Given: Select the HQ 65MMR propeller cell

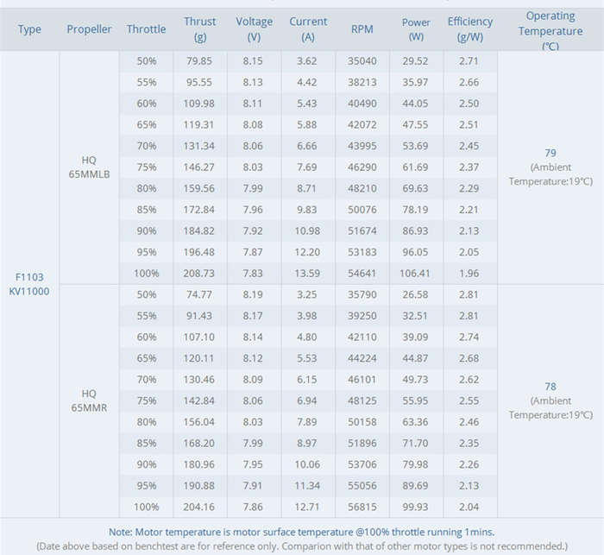Looking at the screenshot, I should pos(89,400).
